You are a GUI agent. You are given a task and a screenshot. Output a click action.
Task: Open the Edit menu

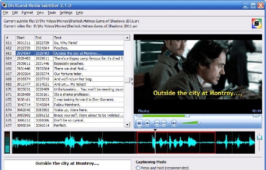click(15, 13)
